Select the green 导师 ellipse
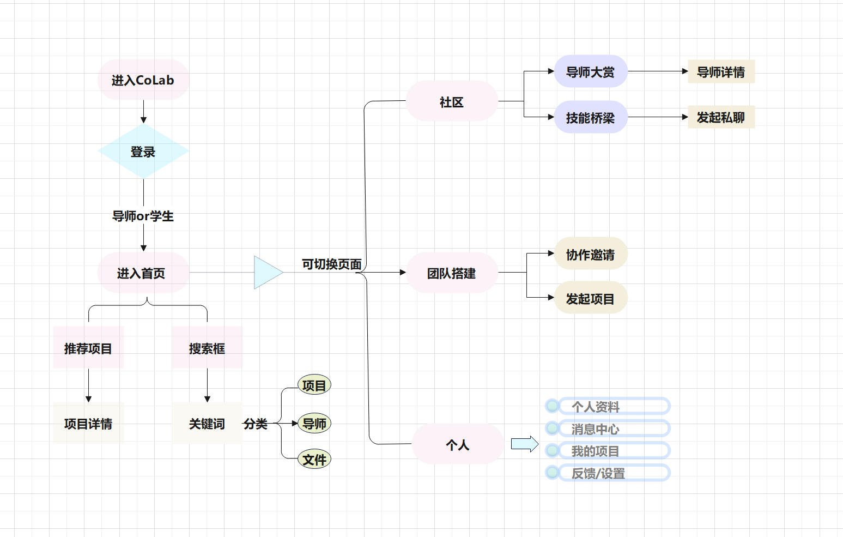 [x=314, y=423]
